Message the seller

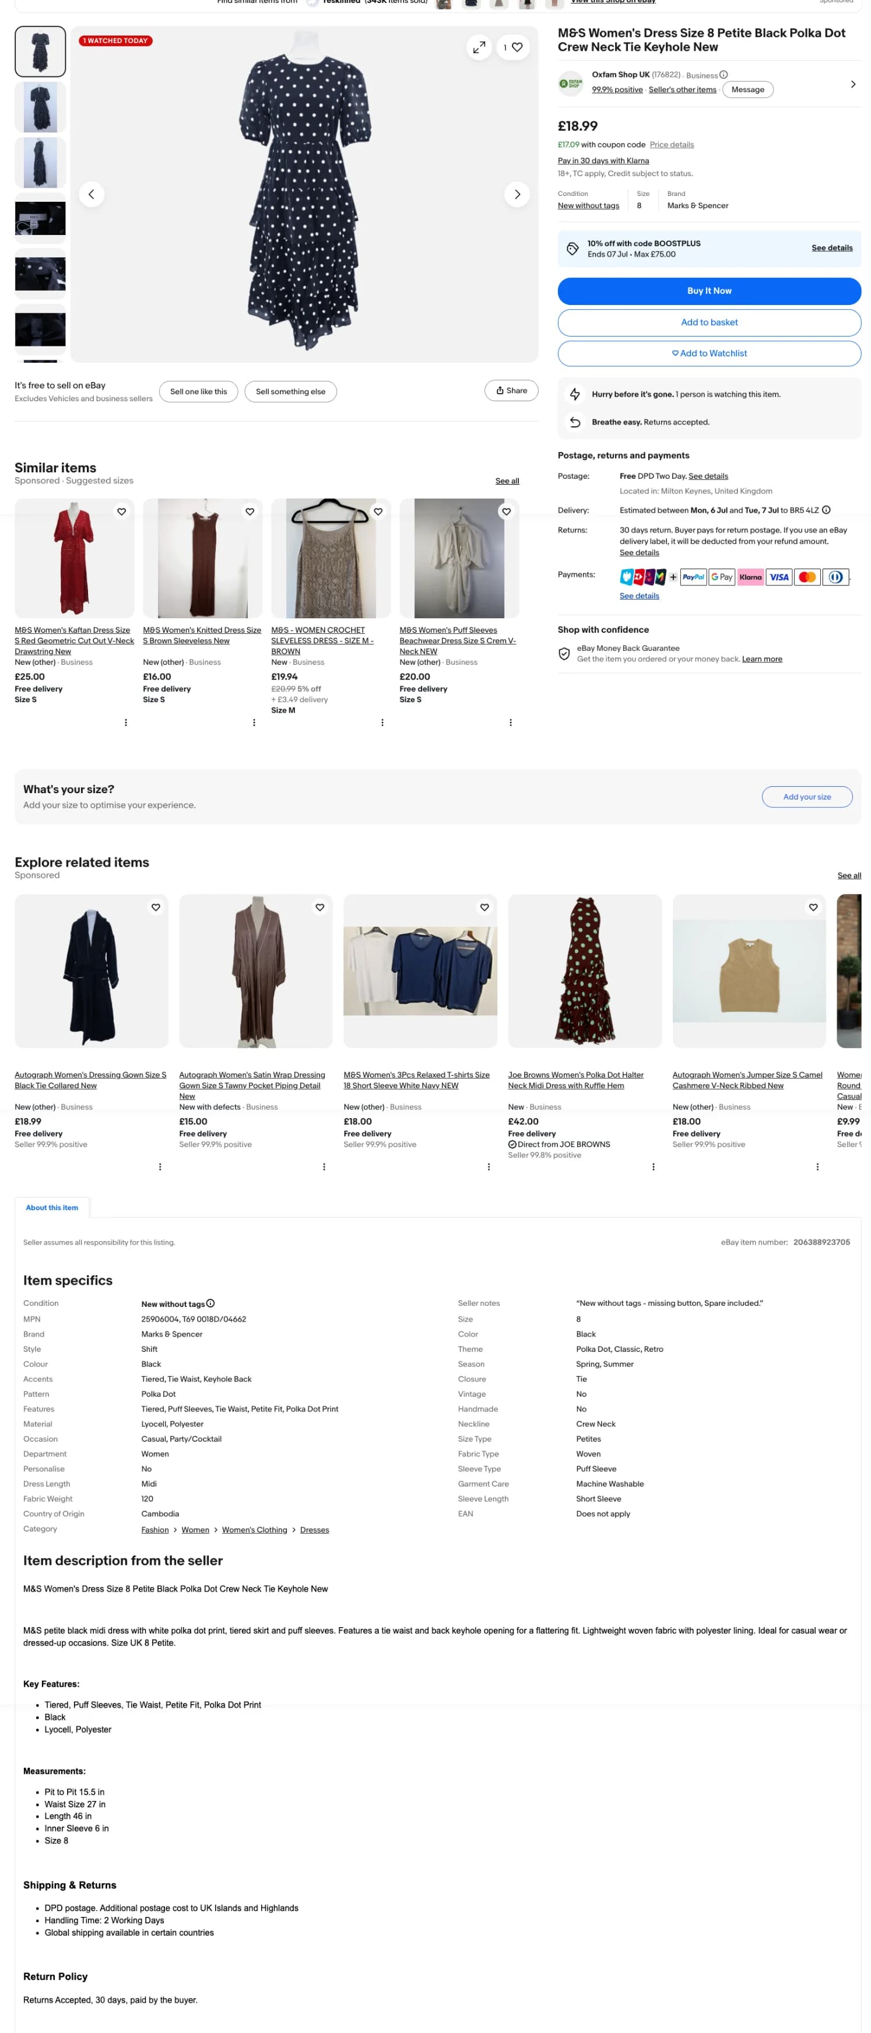click(747, 90)
